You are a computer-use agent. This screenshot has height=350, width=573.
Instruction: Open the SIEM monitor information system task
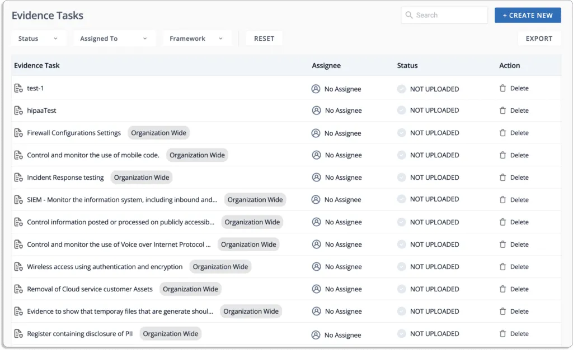[122, 200]
